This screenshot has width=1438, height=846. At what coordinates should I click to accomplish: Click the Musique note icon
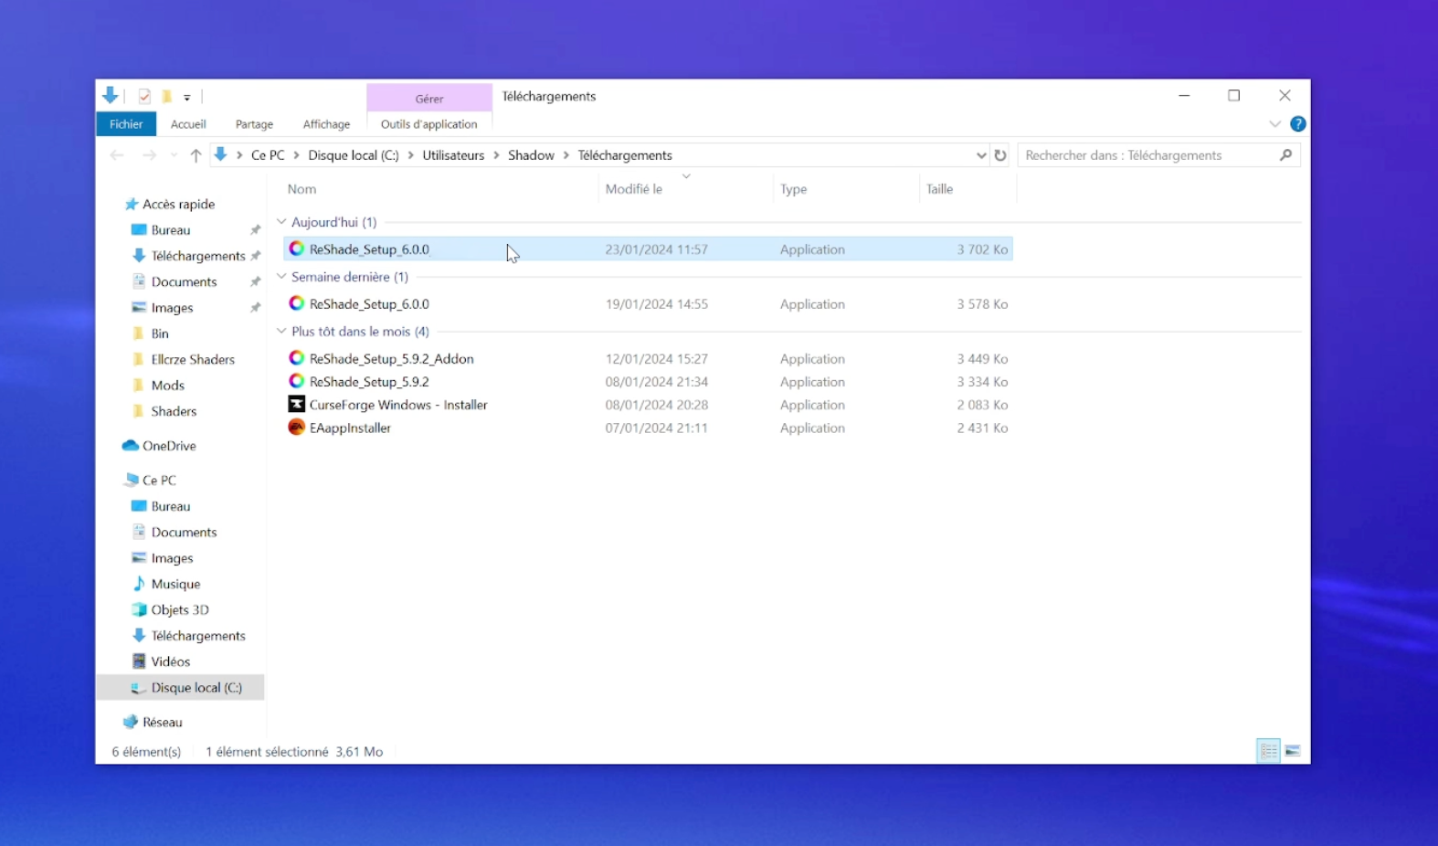click(139, 584)
